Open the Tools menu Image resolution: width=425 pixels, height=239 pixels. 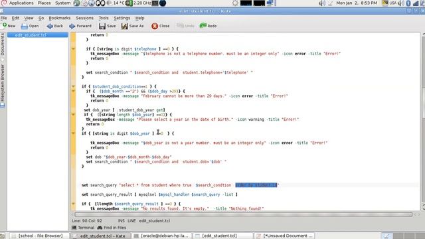click(104, 18)
